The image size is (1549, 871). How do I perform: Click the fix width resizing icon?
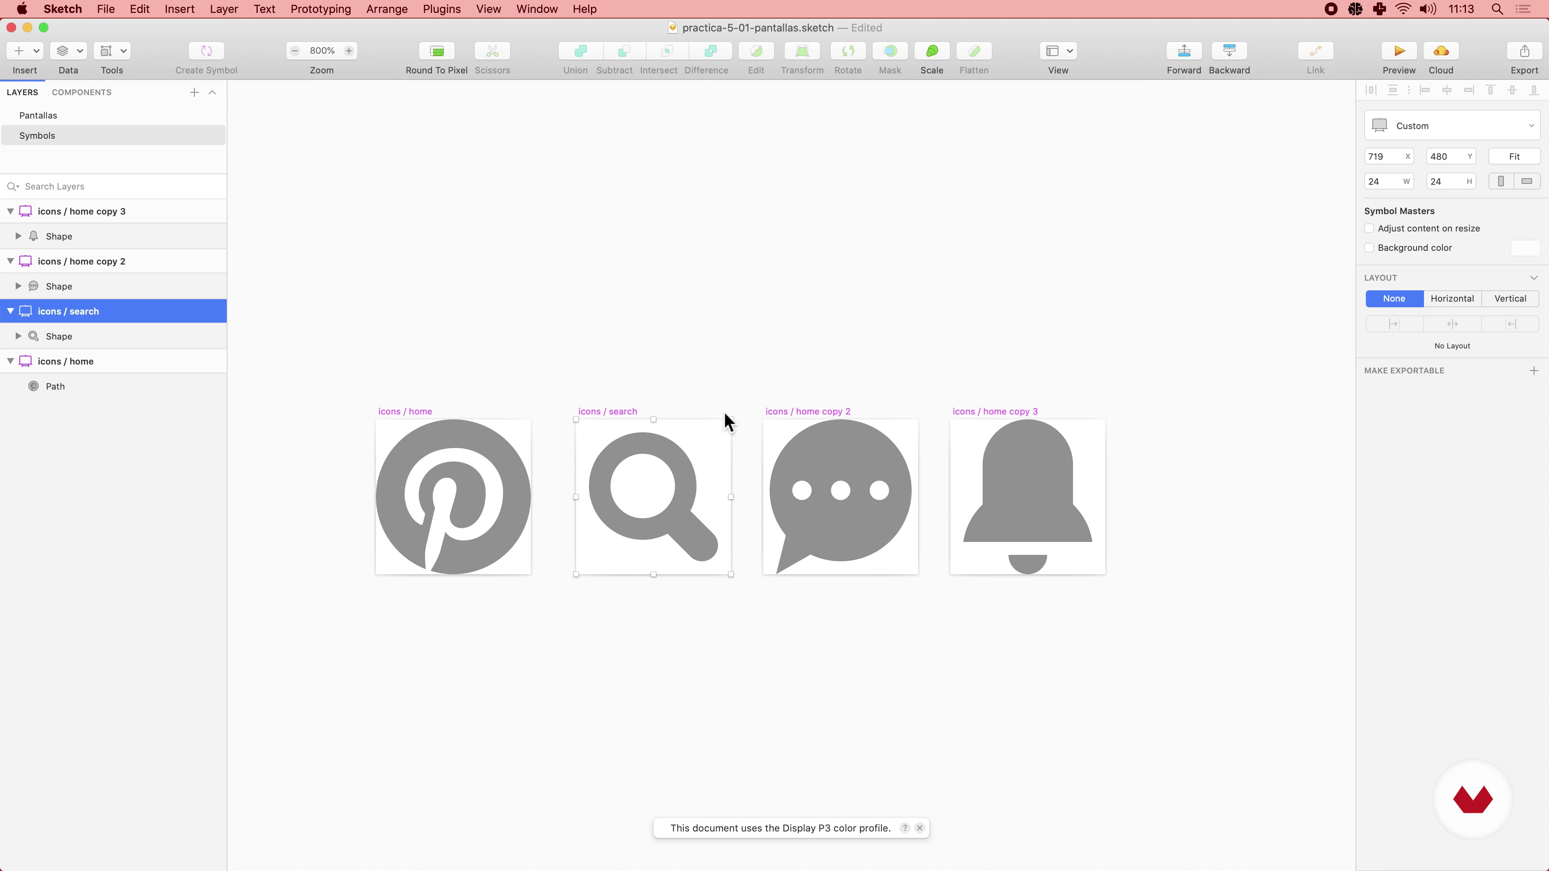coord(1501,181)
